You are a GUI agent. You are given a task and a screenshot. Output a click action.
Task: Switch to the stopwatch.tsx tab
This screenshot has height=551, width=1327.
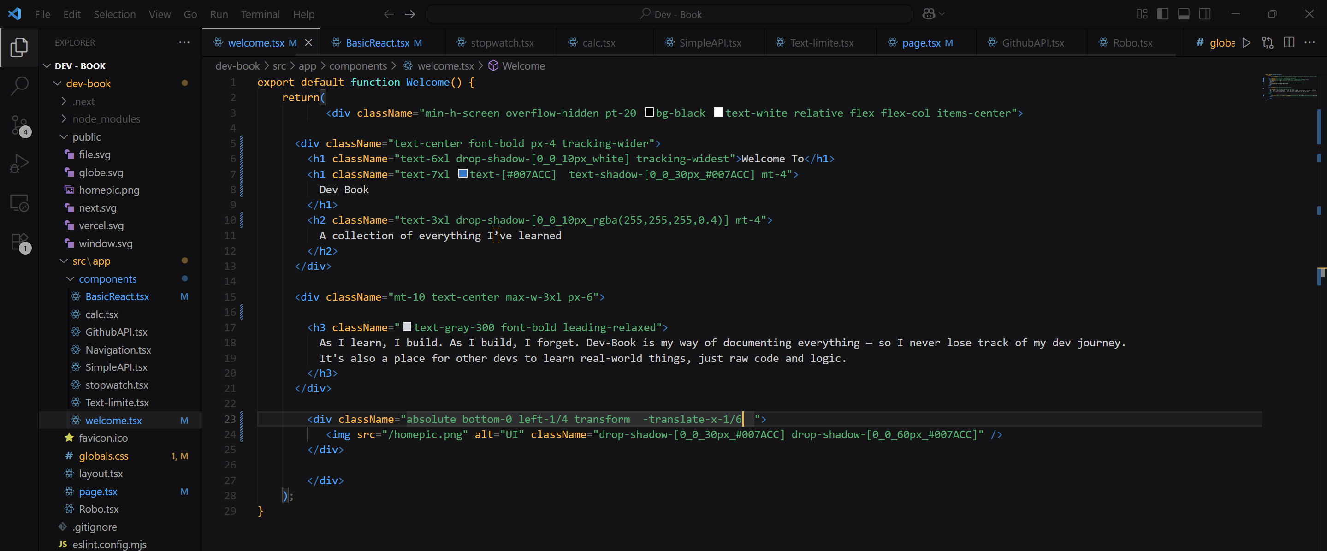[501, 43]
